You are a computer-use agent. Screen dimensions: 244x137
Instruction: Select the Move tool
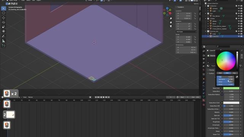pyautogui.click(x=3, y=18)
